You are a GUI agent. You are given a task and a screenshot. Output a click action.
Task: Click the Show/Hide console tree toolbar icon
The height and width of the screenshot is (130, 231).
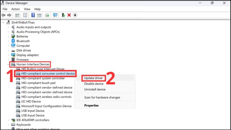click(x=17, y=15)
